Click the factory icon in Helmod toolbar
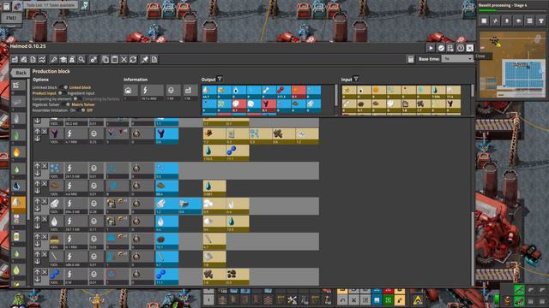549x308 pixels. (x=15, y=59)
